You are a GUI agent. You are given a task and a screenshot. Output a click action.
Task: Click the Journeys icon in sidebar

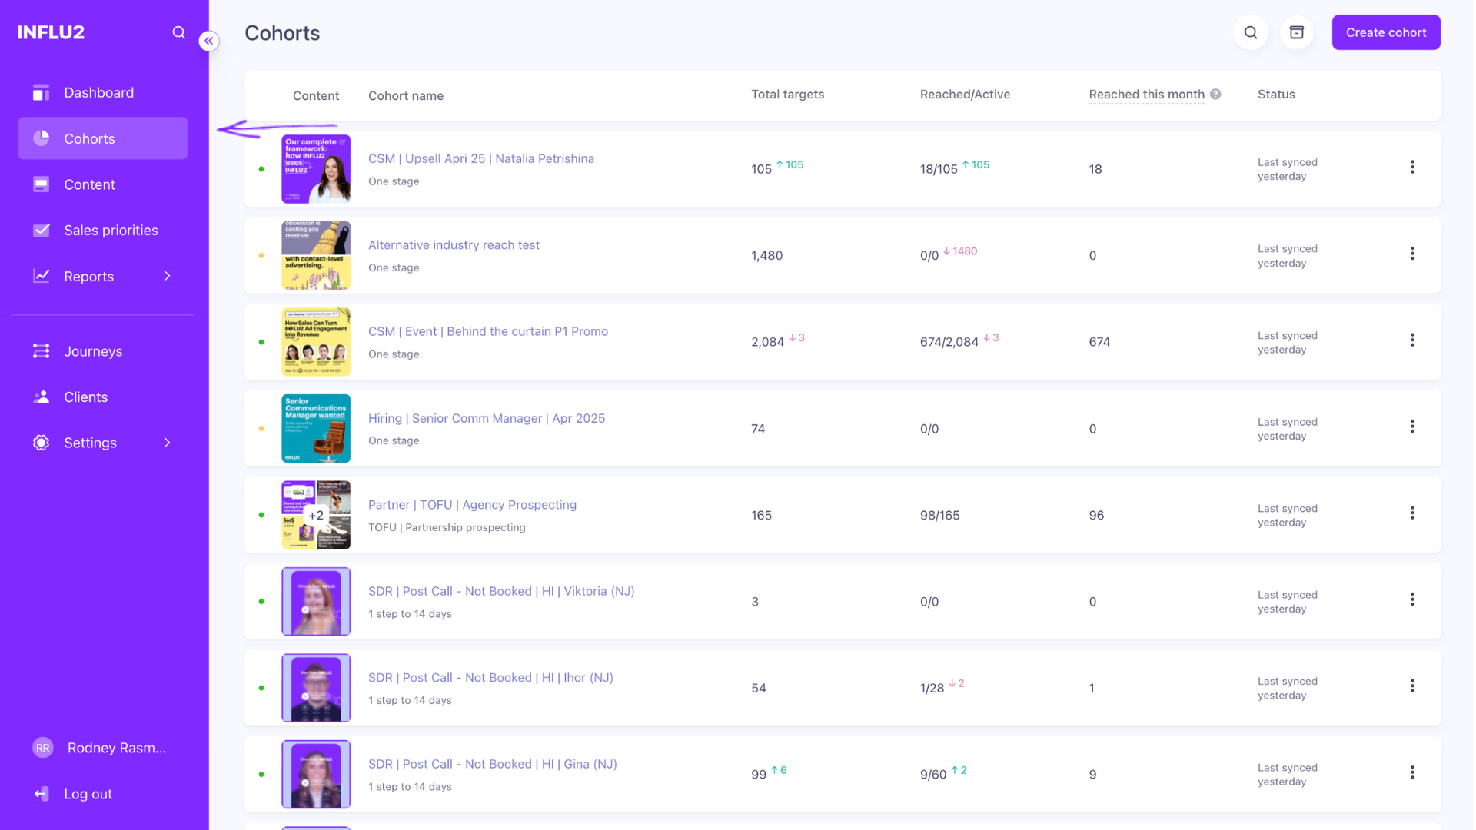[42, 351]
